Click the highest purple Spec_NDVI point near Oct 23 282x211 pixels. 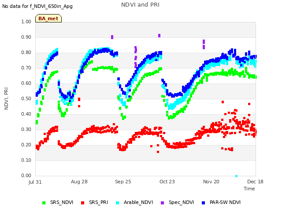pos(159,36)
